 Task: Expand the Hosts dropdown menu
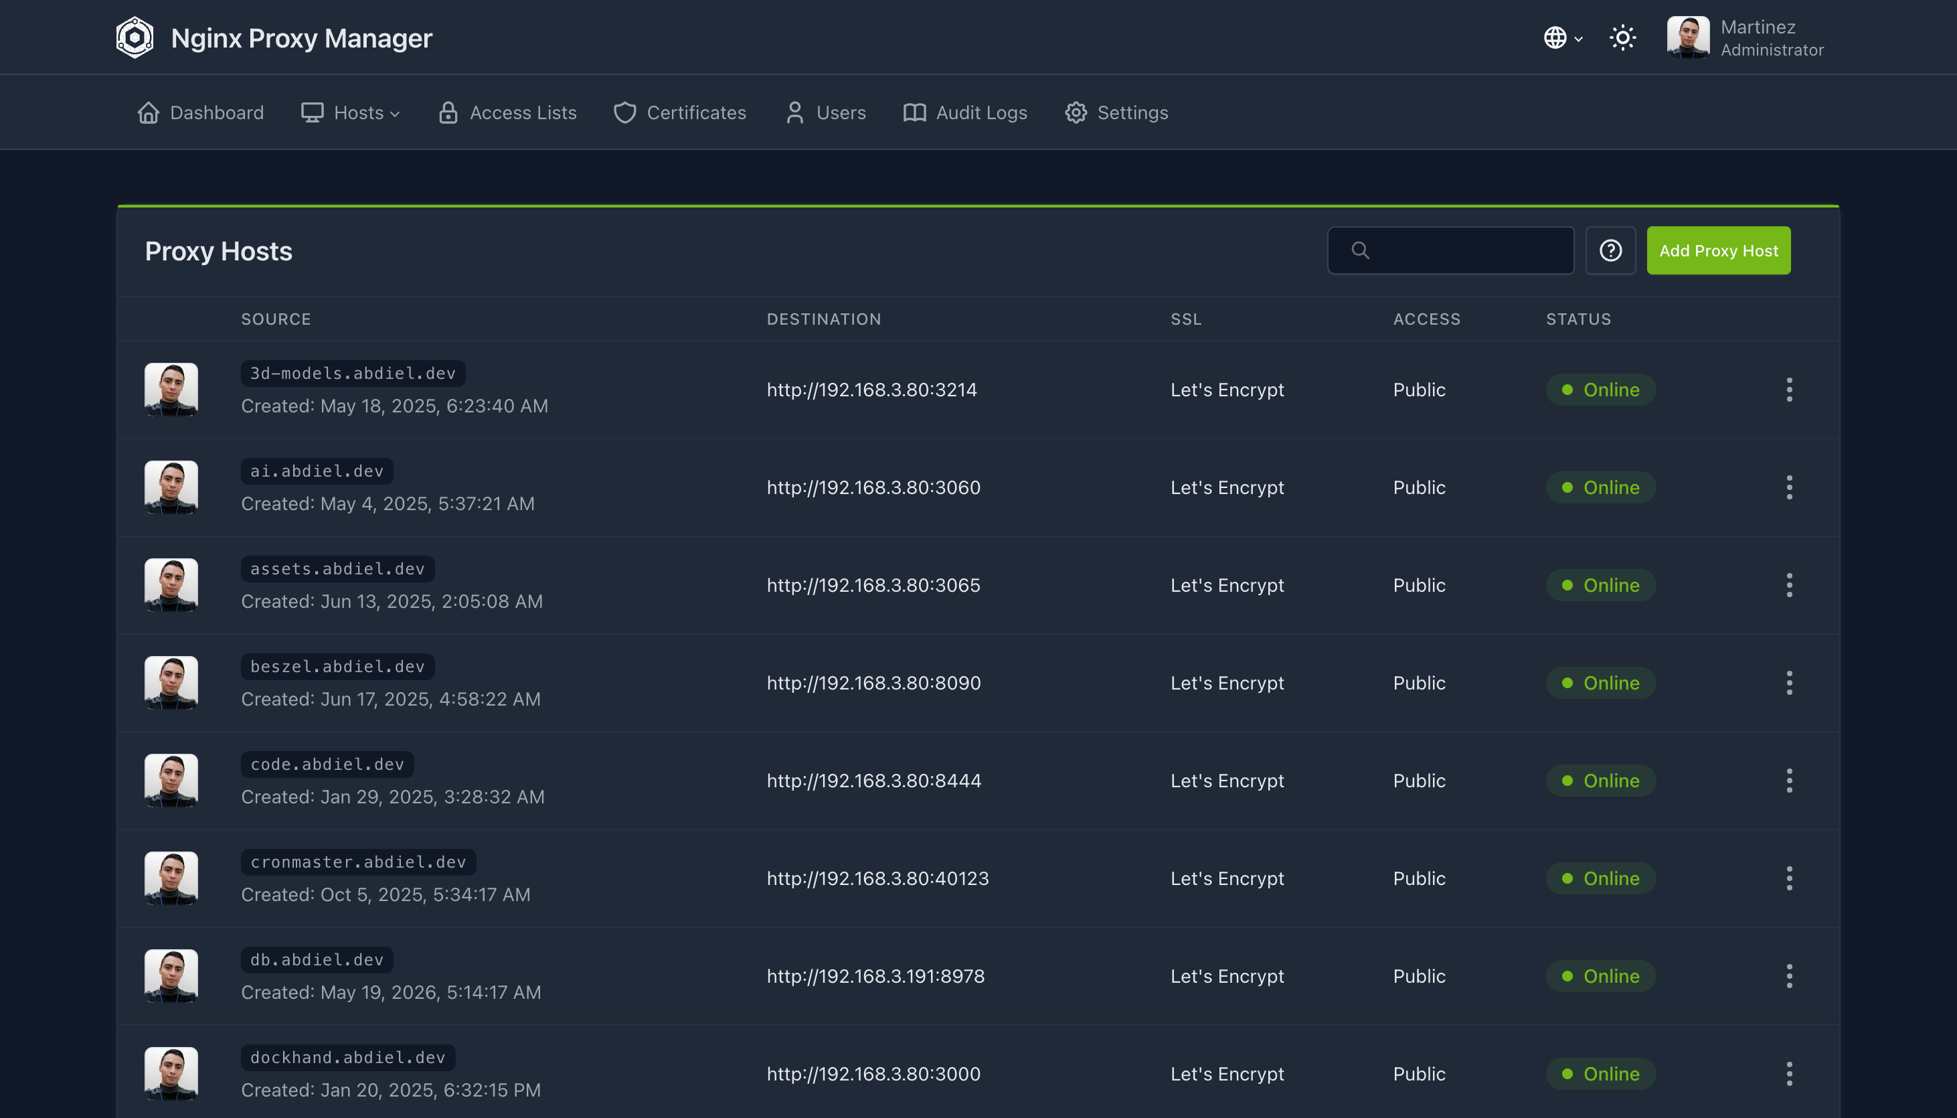[x=351, y=112]
